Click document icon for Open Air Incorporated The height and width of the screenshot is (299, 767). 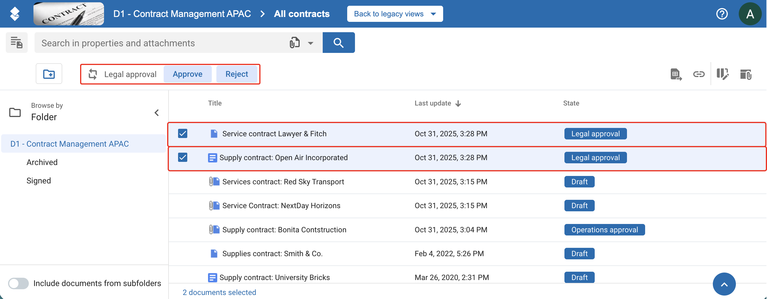pos(212,158)
